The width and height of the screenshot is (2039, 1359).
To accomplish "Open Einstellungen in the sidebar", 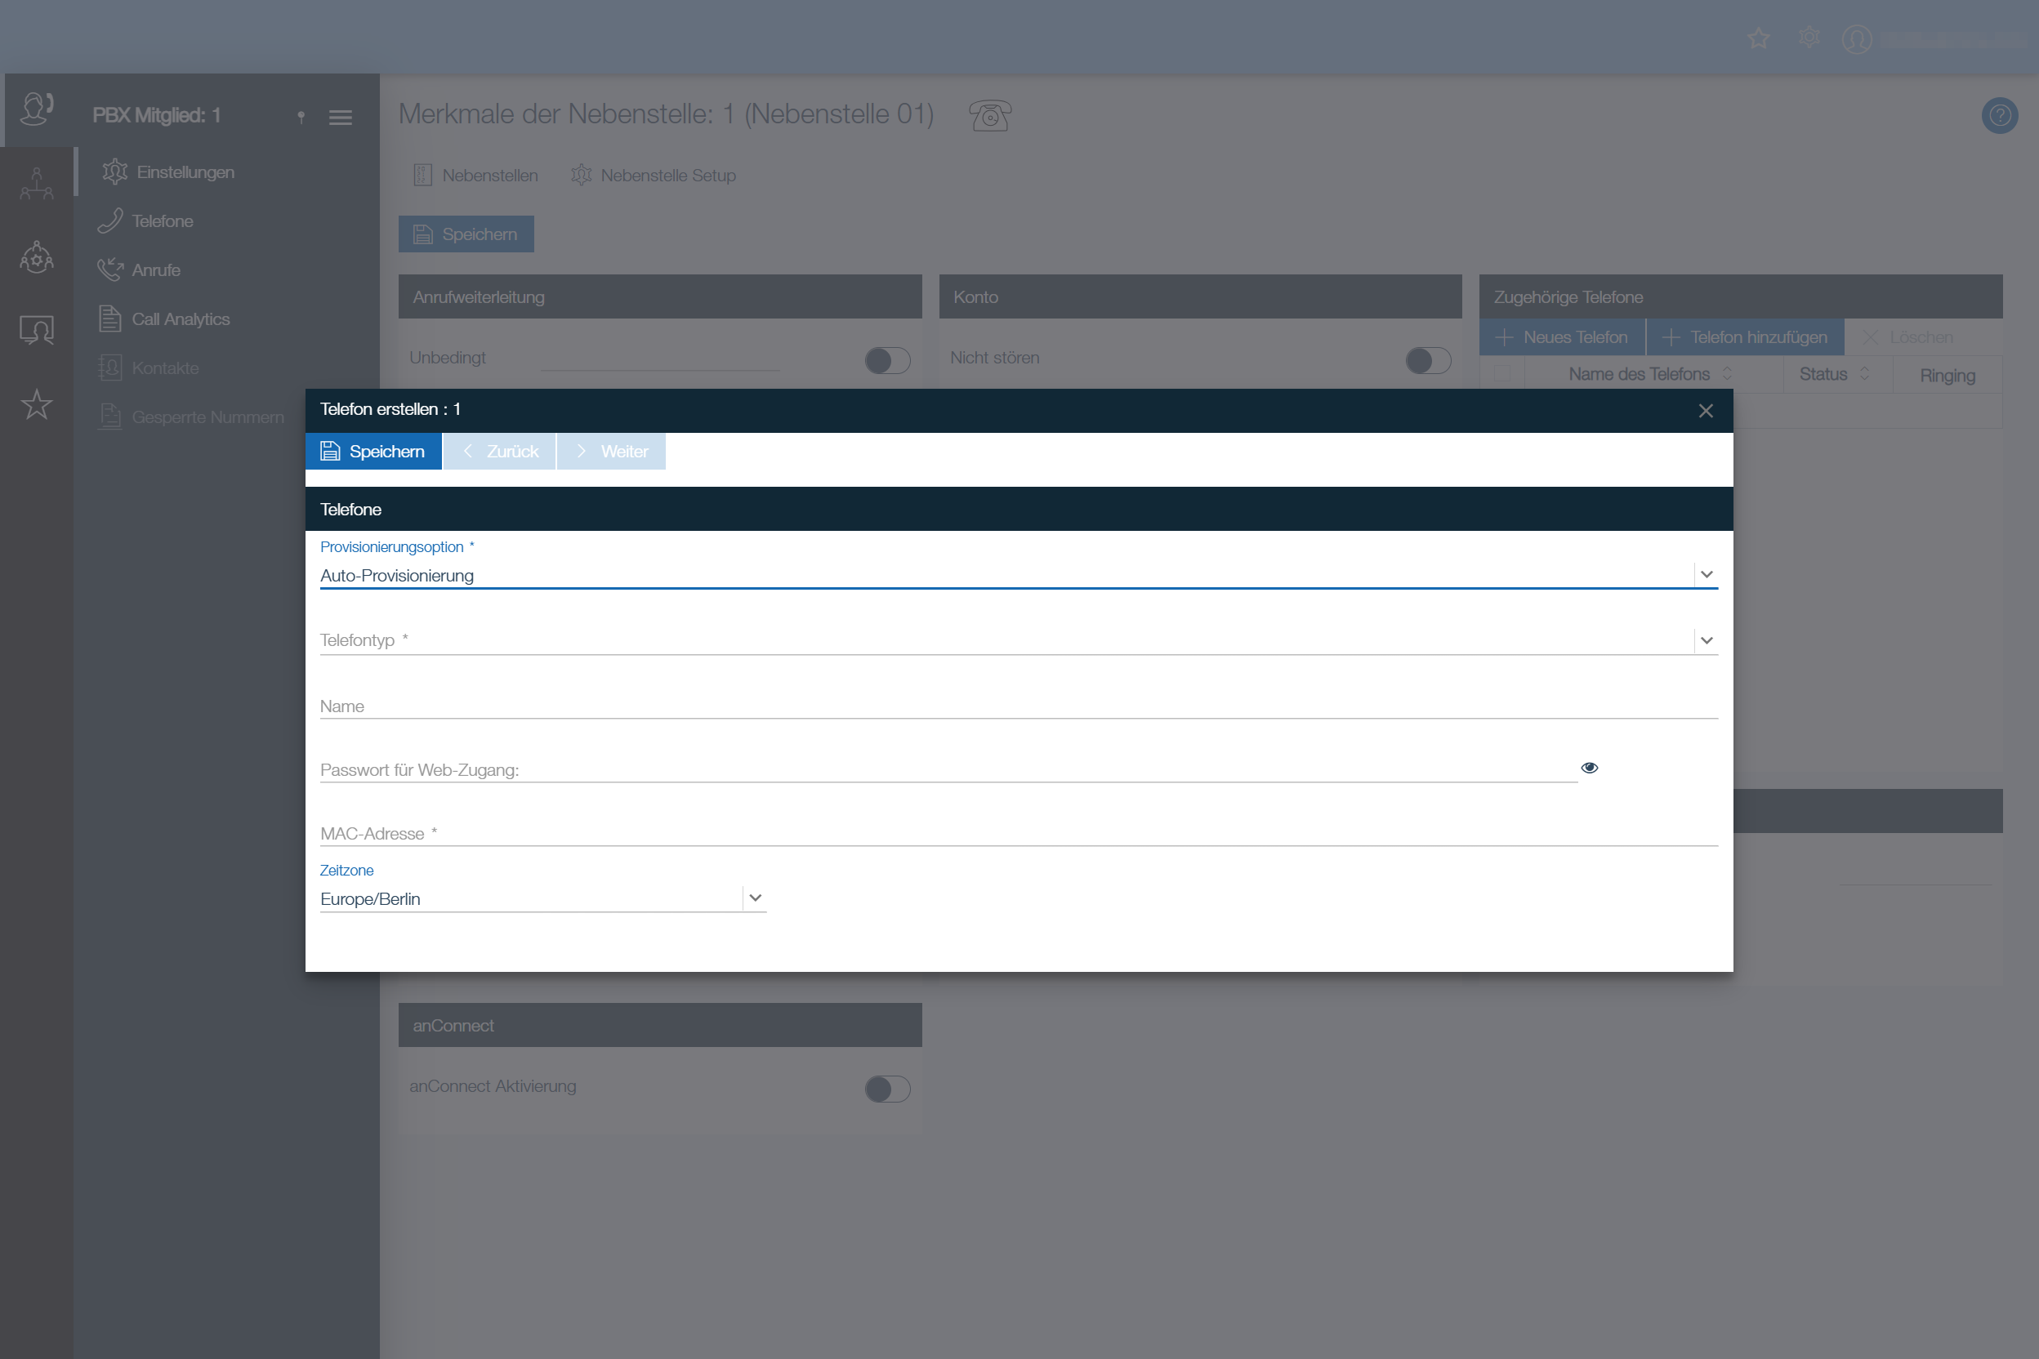I will 185,172.
